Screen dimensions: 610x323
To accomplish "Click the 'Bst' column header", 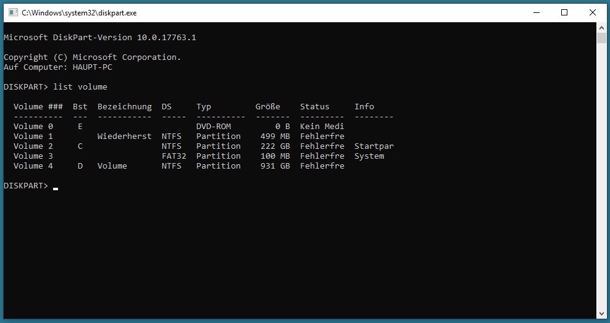I will coord(80,107).
